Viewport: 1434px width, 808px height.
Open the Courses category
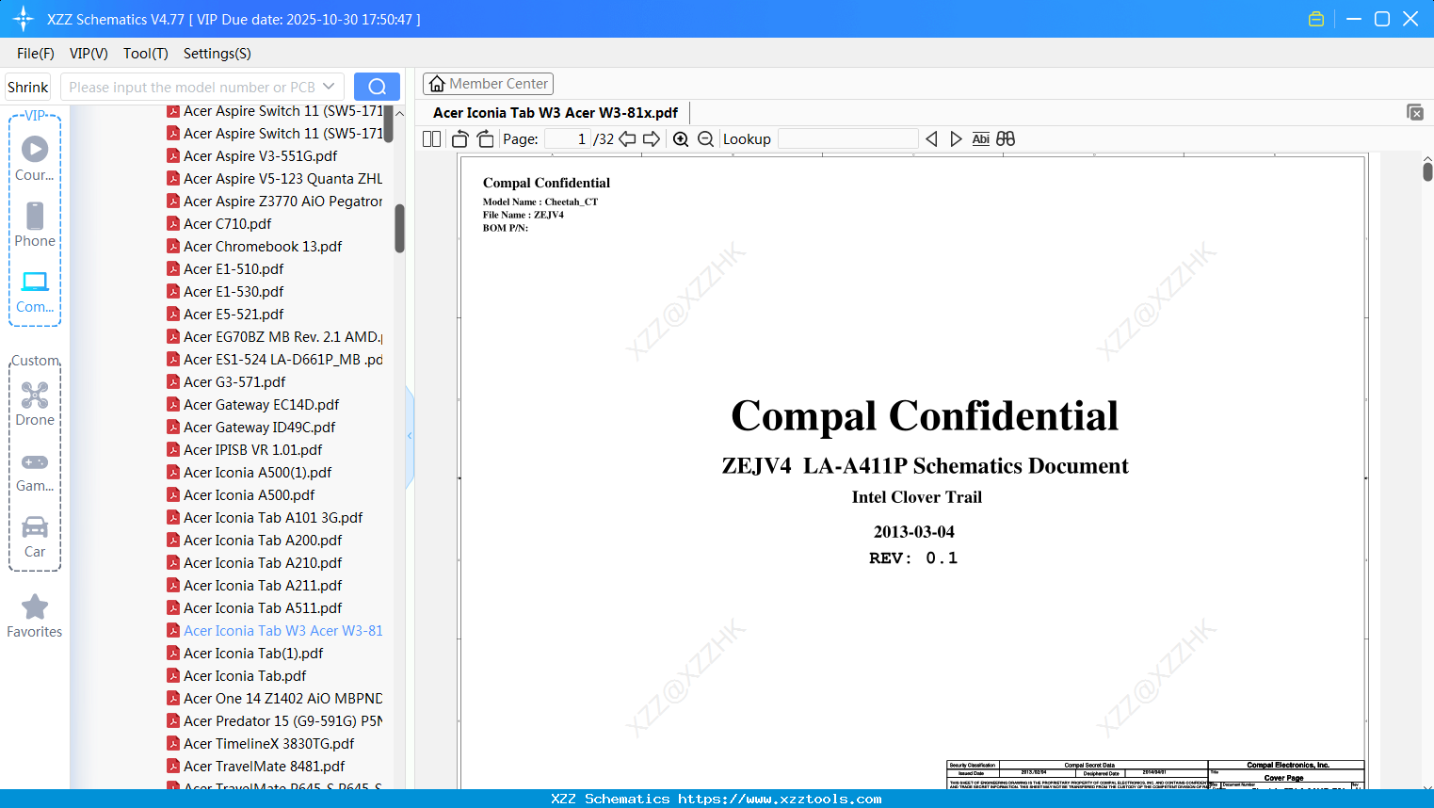coord(35,159)
